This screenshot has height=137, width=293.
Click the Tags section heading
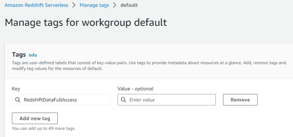click(x=19, y=55)
